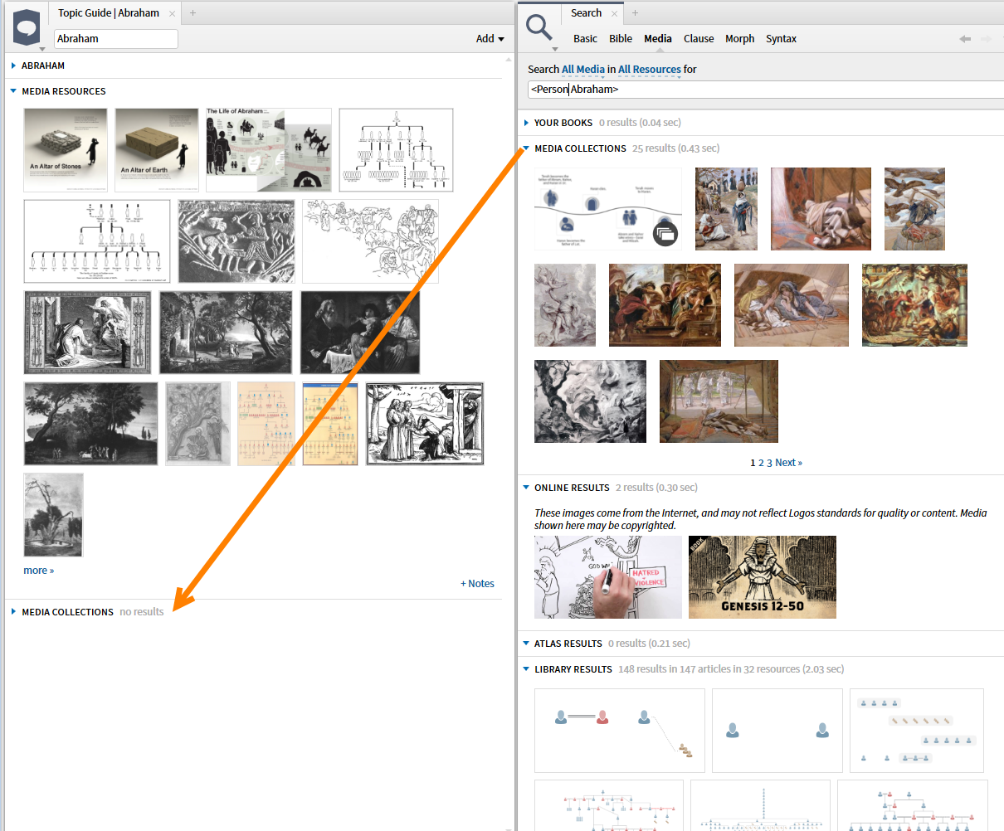1004x831 pixels.
Task: Collapse the MEDIA RESOURCES section
Action: pos(13,91)
